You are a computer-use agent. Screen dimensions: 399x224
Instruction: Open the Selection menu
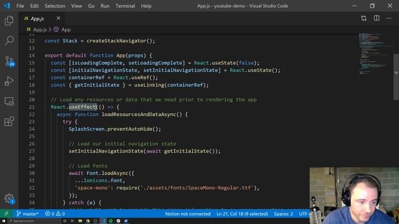[55, 6]
